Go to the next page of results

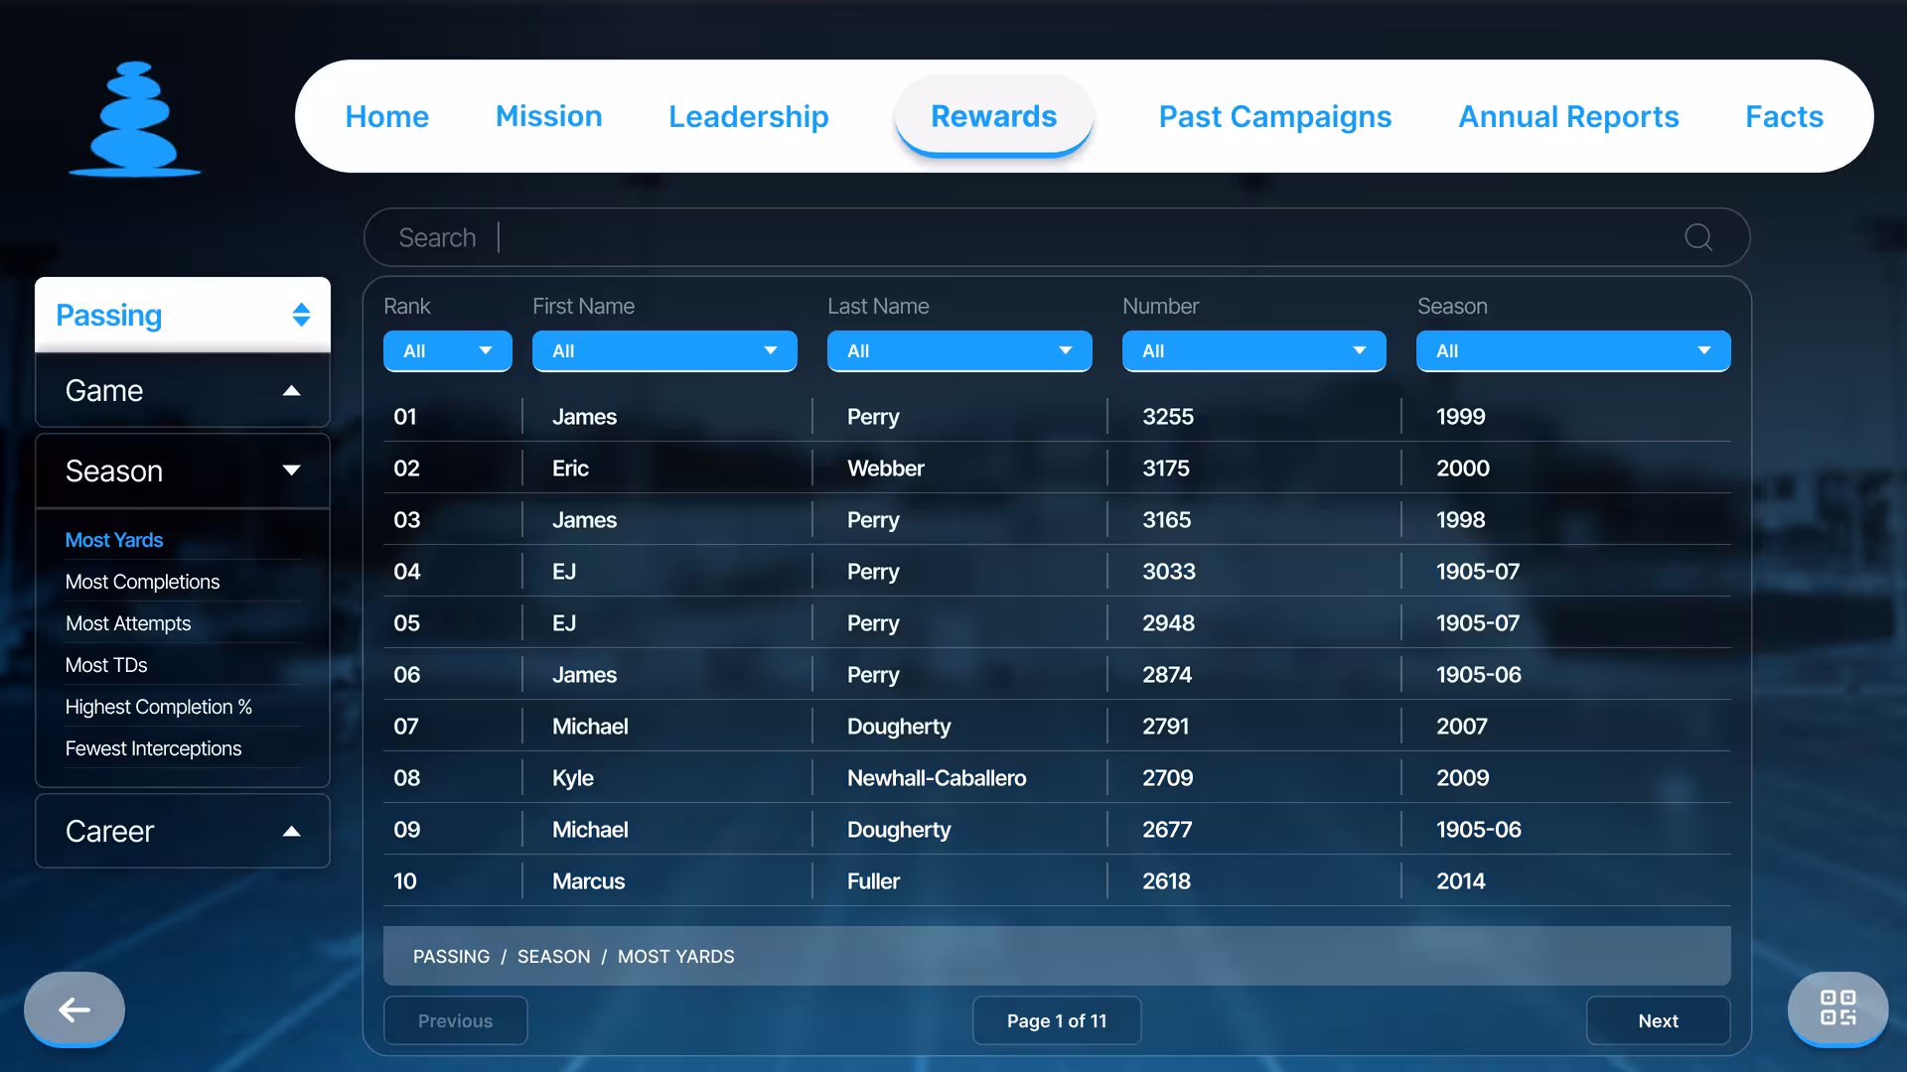coord(1657,1020)
